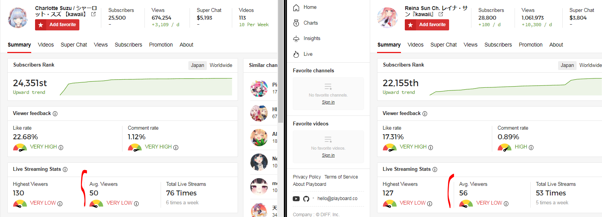Open external link icon beside Charlotte Suzu

click(93, 14)
